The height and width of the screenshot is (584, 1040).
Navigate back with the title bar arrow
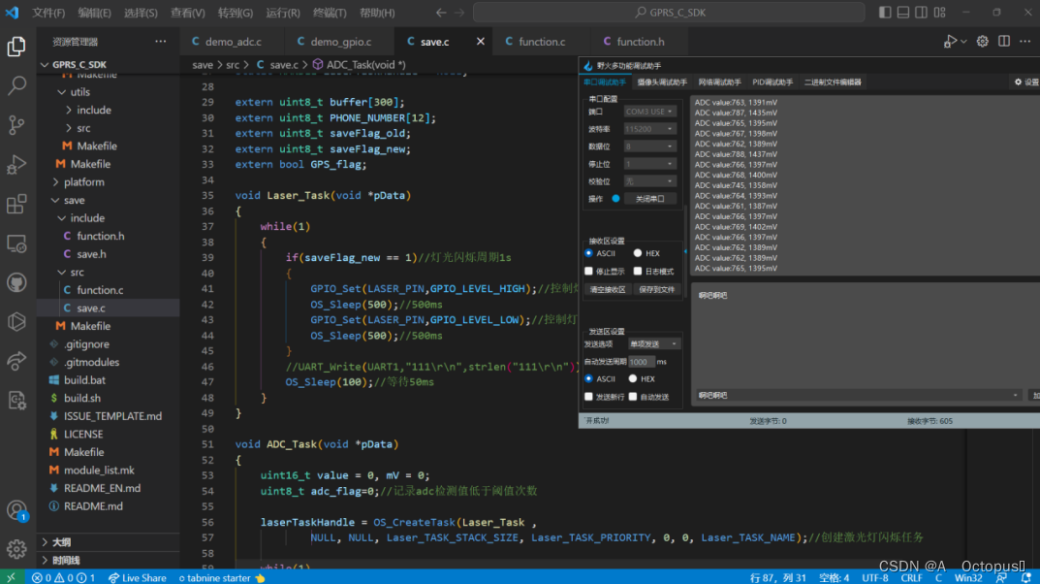[x=441, y=13]
